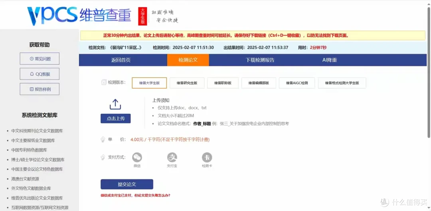
Task: Open 常见问题 help button
Action: (40, 59)
